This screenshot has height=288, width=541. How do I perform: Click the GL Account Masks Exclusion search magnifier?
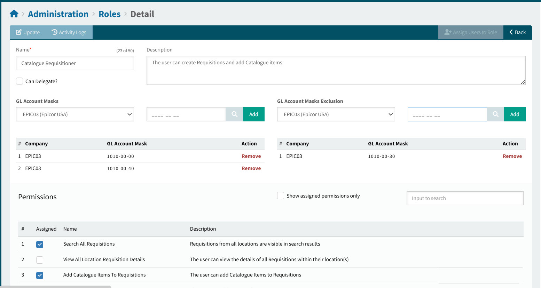pyautogui.click(x=495, y=114)
